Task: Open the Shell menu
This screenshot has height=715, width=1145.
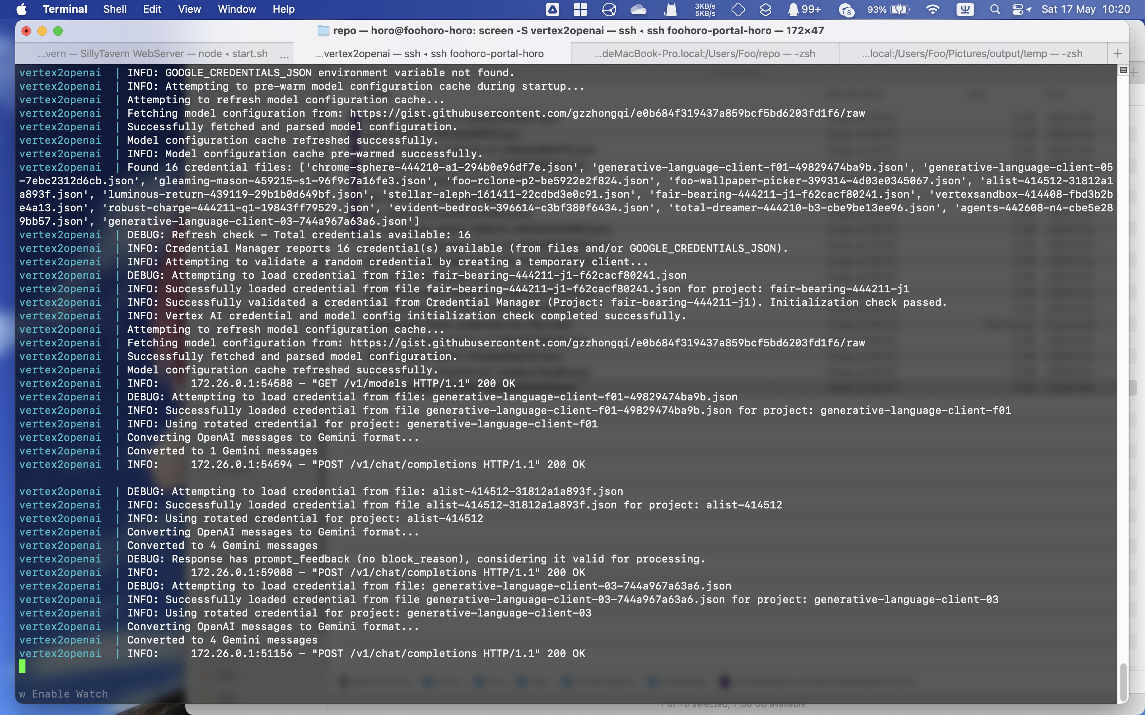Action: click(x=114, y=9)
